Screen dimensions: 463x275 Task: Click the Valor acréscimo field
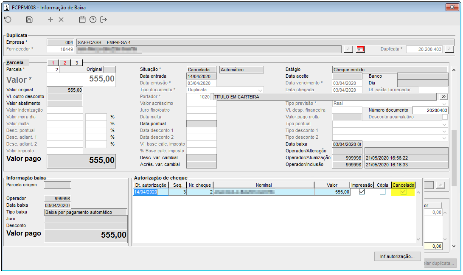[x=202, y=104]
